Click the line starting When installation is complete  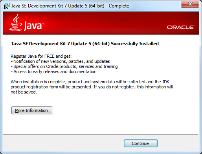90,82
